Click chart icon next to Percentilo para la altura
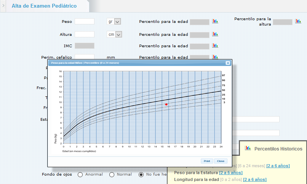 click(x=298, y=22)
